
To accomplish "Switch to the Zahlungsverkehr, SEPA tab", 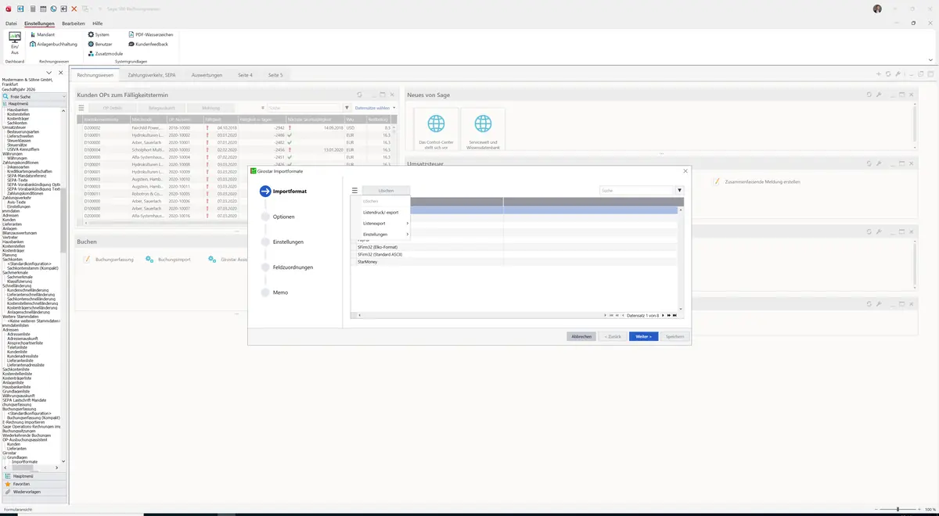I will click(x=152, y=75).
